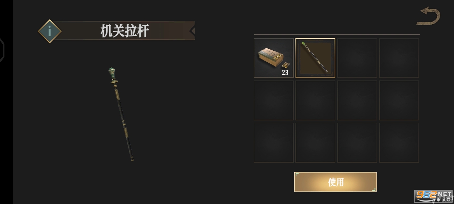Select the ammo box inventory item
This screenshot has height=204, width=454.
(x=274, y=58)
